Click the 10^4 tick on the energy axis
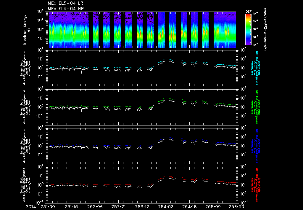Image resolution: width=303 pixels, height=210 pixels. pyautogui.click(x=40, y=12)
